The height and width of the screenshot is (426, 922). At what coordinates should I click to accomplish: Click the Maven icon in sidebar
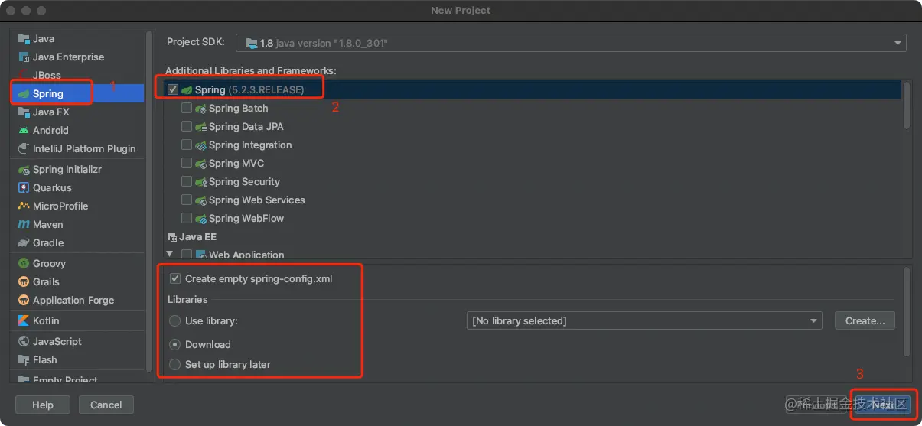pos(24,225)
